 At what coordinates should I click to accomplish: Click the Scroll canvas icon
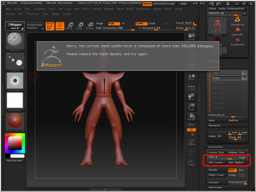click(x=191, y=37)
